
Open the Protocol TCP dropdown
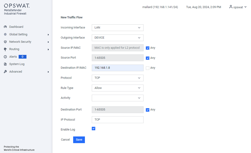(x=118, y=78)
